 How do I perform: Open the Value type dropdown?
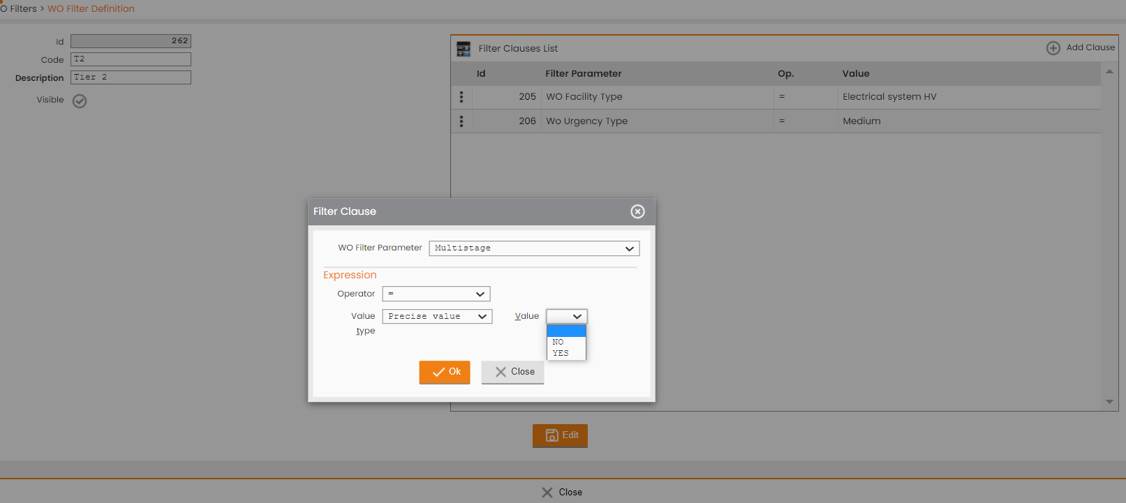[437, 317]
